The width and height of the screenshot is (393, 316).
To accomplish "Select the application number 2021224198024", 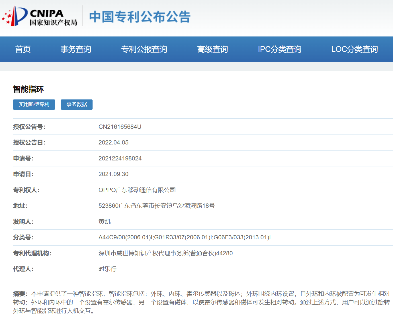I will click(x=120, y=158).
